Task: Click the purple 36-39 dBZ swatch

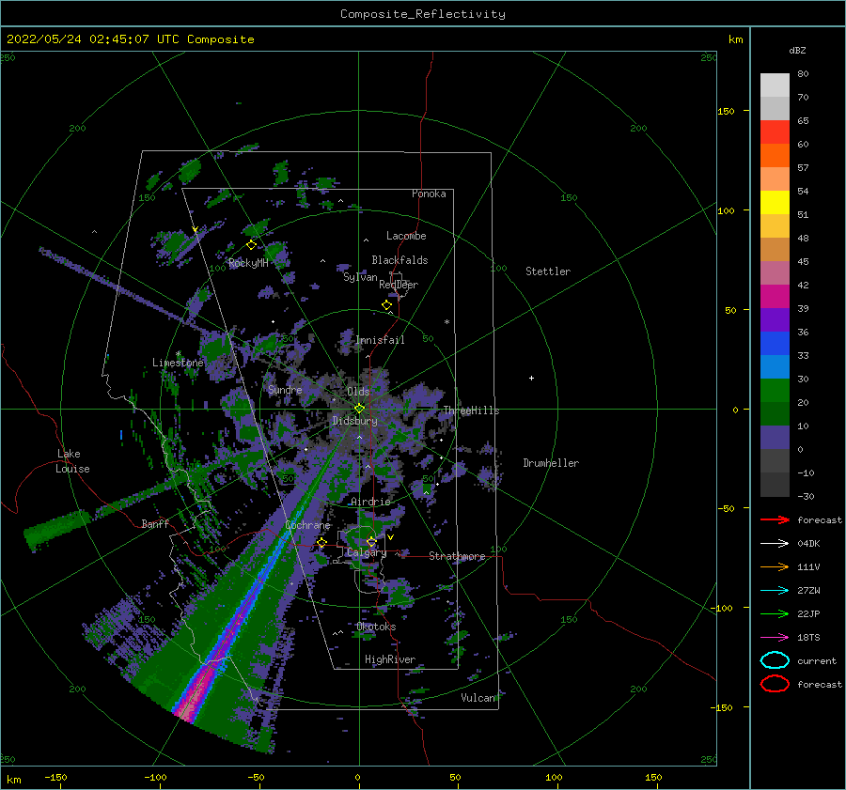Action: coord(775,319)
